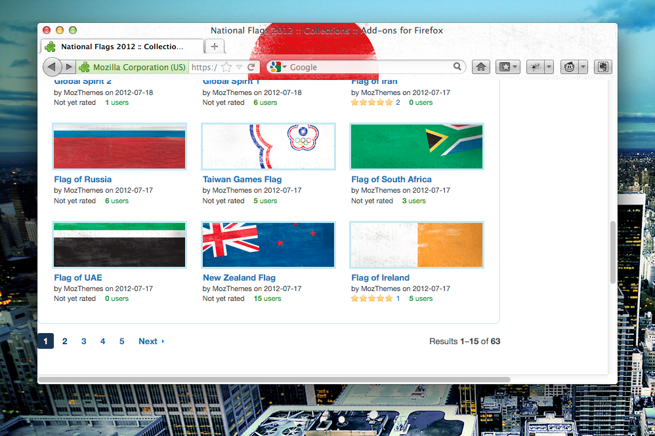Go to results page 5
This screenshot has height=436, width=655.
(121, 342)
